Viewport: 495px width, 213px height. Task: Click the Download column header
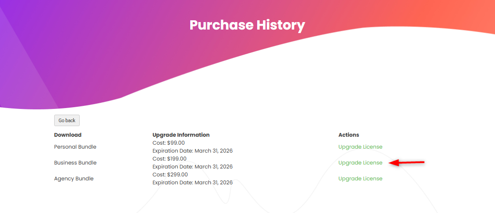(x=68, y=135)
